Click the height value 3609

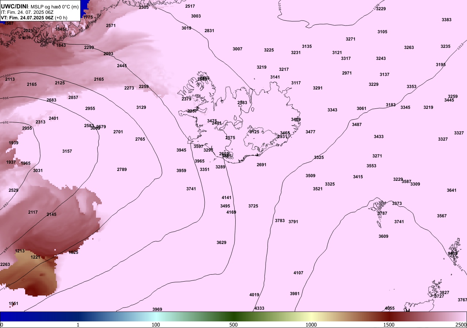pyautogui.click(x=383, y=236)
